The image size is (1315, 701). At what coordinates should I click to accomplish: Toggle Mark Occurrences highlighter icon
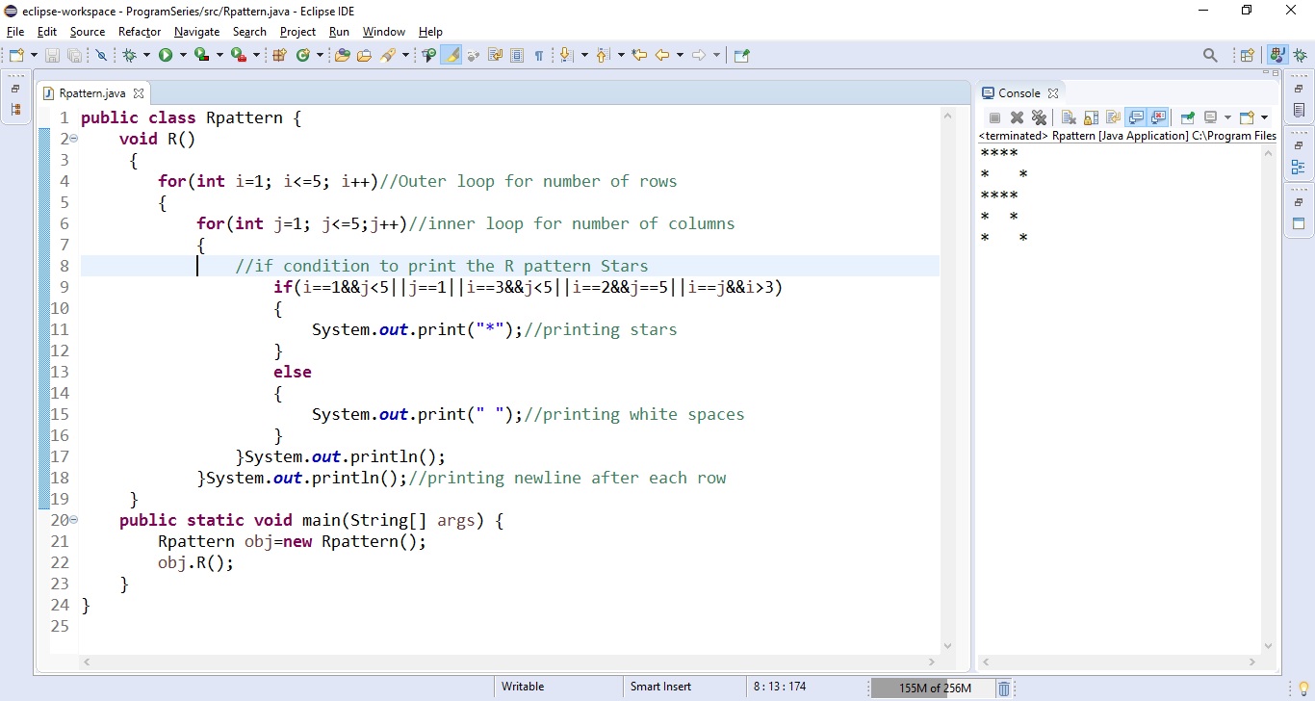click(452, 55)
